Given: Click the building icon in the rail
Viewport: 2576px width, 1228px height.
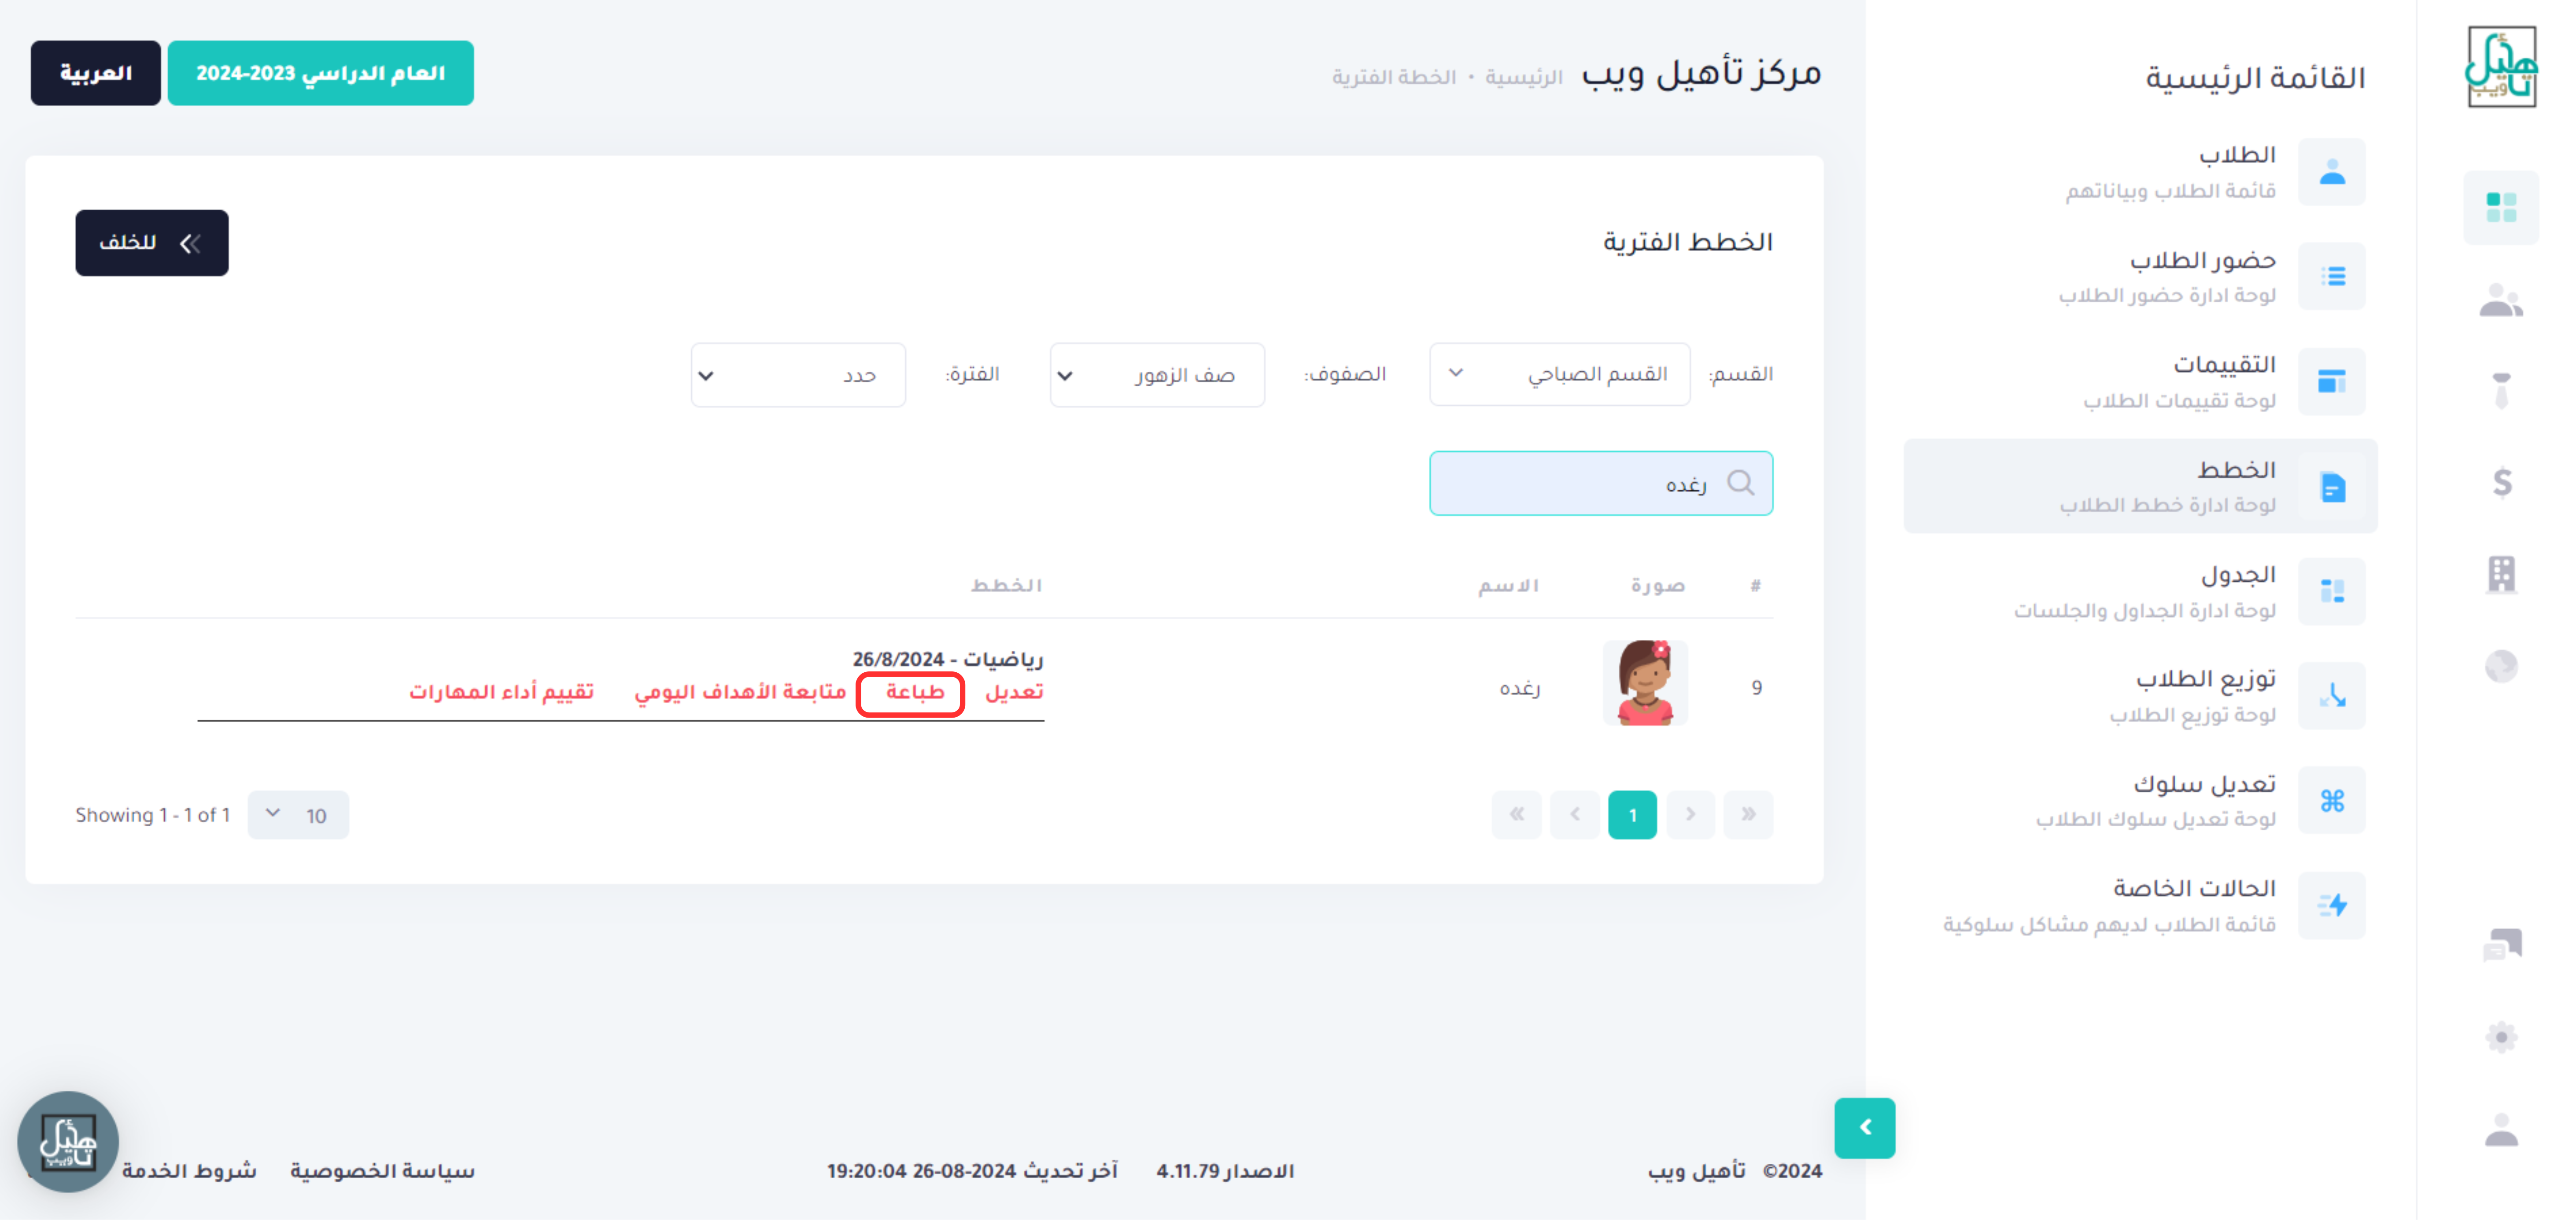Looking at the screenshot, I should point(2501,576).
